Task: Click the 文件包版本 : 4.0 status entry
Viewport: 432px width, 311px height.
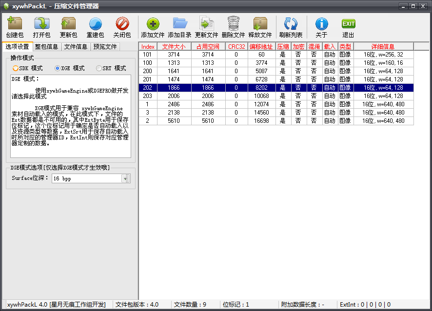Action: (x=137, y=304)
